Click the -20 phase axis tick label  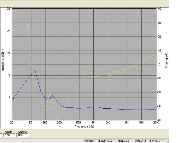coord(159,92)
